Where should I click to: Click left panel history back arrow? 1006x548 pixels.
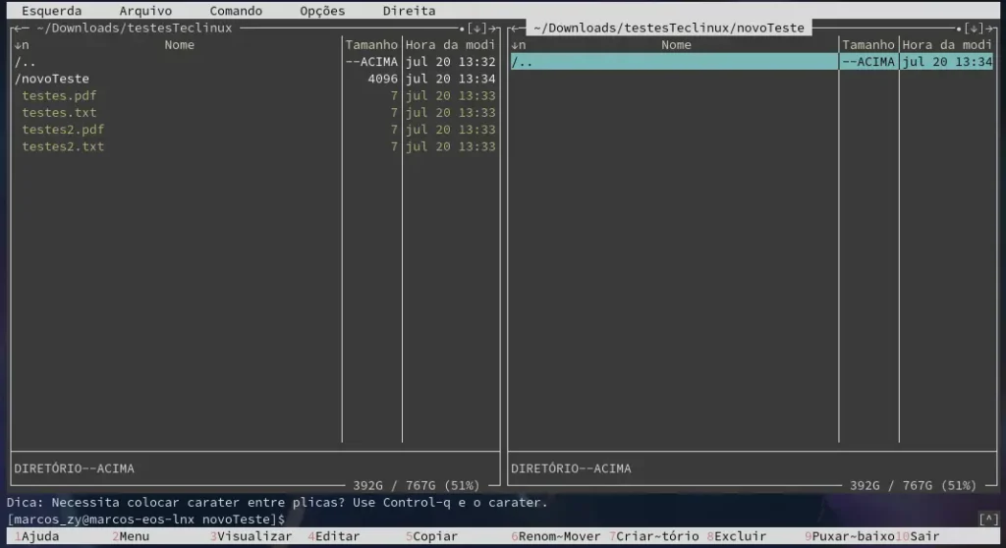point(18,28)
